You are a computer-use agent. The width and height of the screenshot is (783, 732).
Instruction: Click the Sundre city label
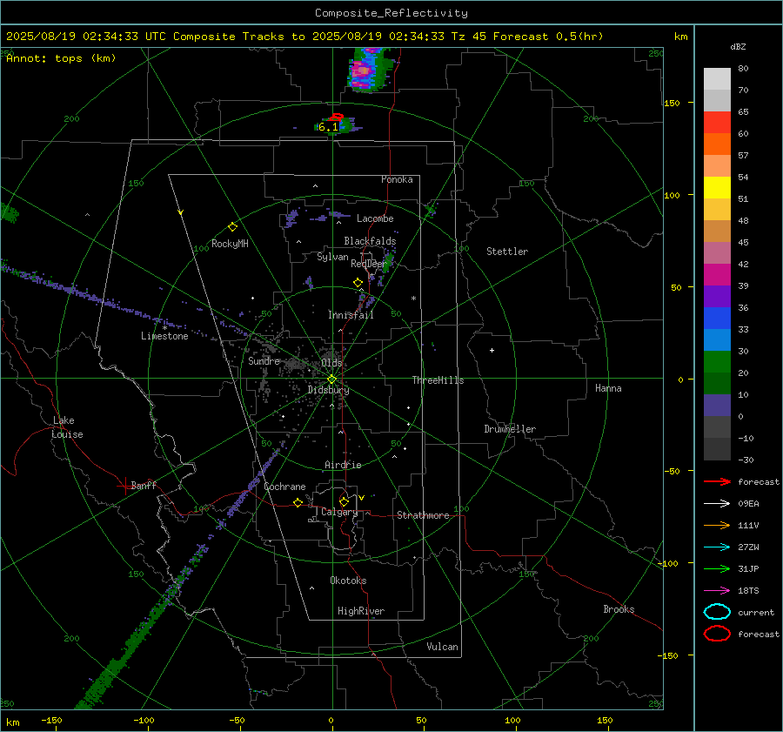tap(264, 360)
